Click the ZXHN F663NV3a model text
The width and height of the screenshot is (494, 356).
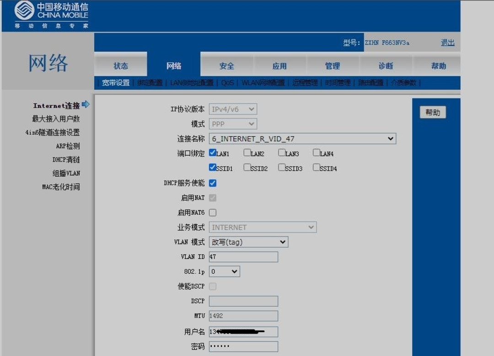tap(387, 43)
